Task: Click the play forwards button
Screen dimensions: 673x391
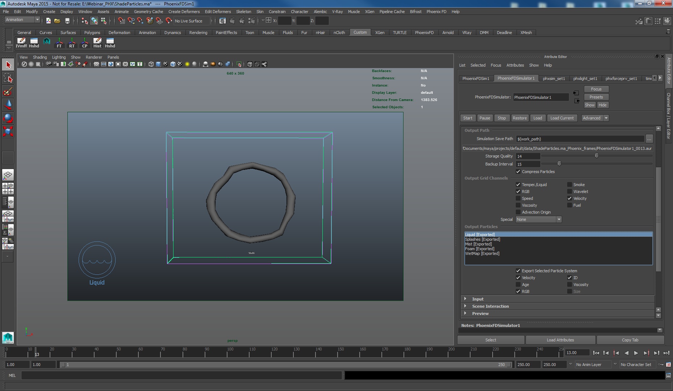Action: click(x=636, y=353)
